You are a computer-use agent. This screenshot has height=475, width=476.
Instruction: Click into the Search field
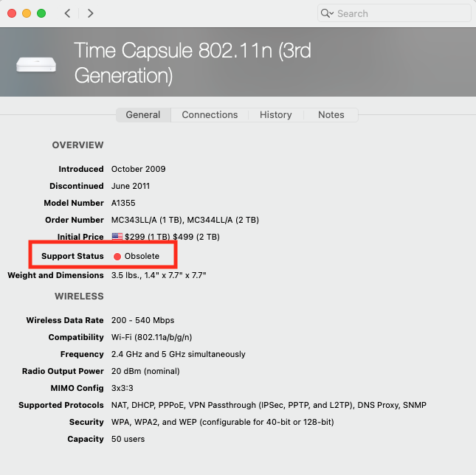pyautogui.click(x=394, y=13)
